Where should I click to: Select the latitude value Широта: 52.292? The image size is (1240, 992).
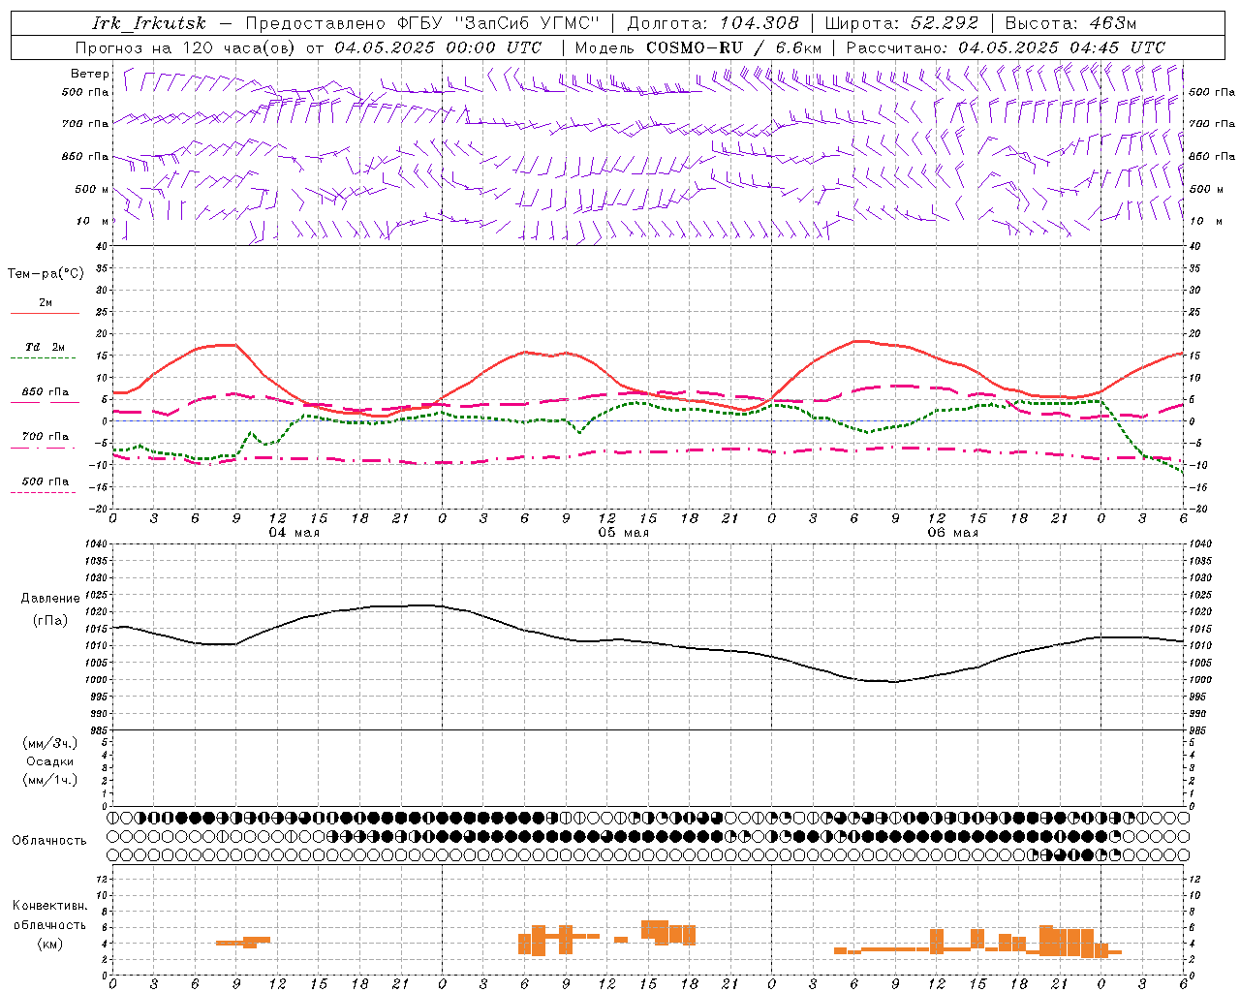pyautogui.click(x=902, y=23)
